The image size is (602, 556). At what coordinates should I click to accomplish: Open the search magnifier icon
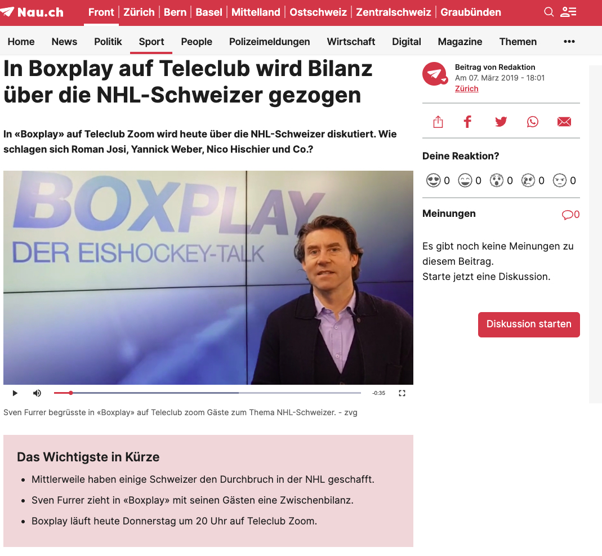(x=549, y=12)
